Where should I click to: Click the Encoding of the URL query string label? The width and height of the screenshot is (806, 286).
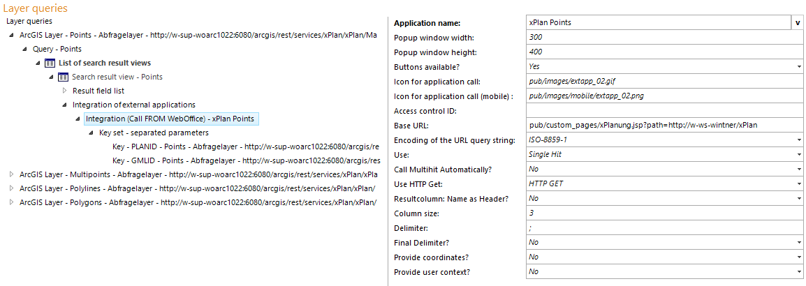455,140
